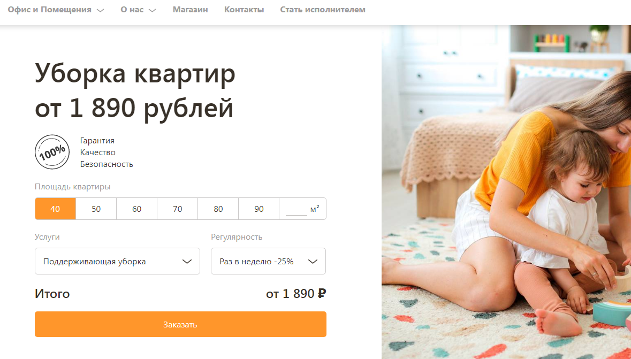
Task: Expand the Регулярность dropdown Раз в неделю
Action: click(269, 261)
